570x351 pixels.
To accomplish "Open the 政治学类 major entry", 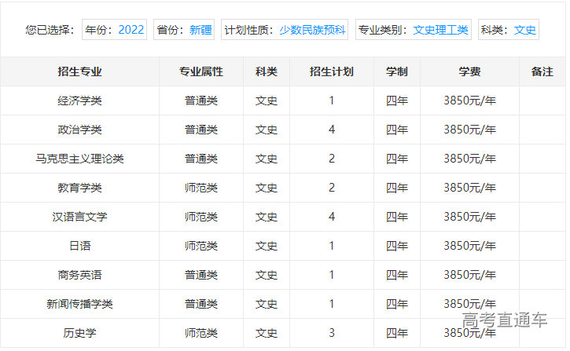I will [79, 130].
